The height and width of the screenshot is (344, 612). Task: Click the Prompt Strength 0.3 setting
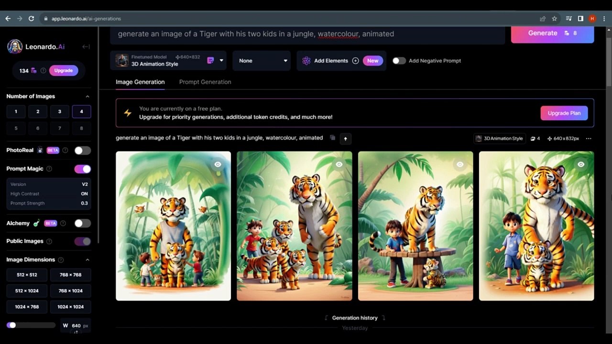[x=49, y=203]
